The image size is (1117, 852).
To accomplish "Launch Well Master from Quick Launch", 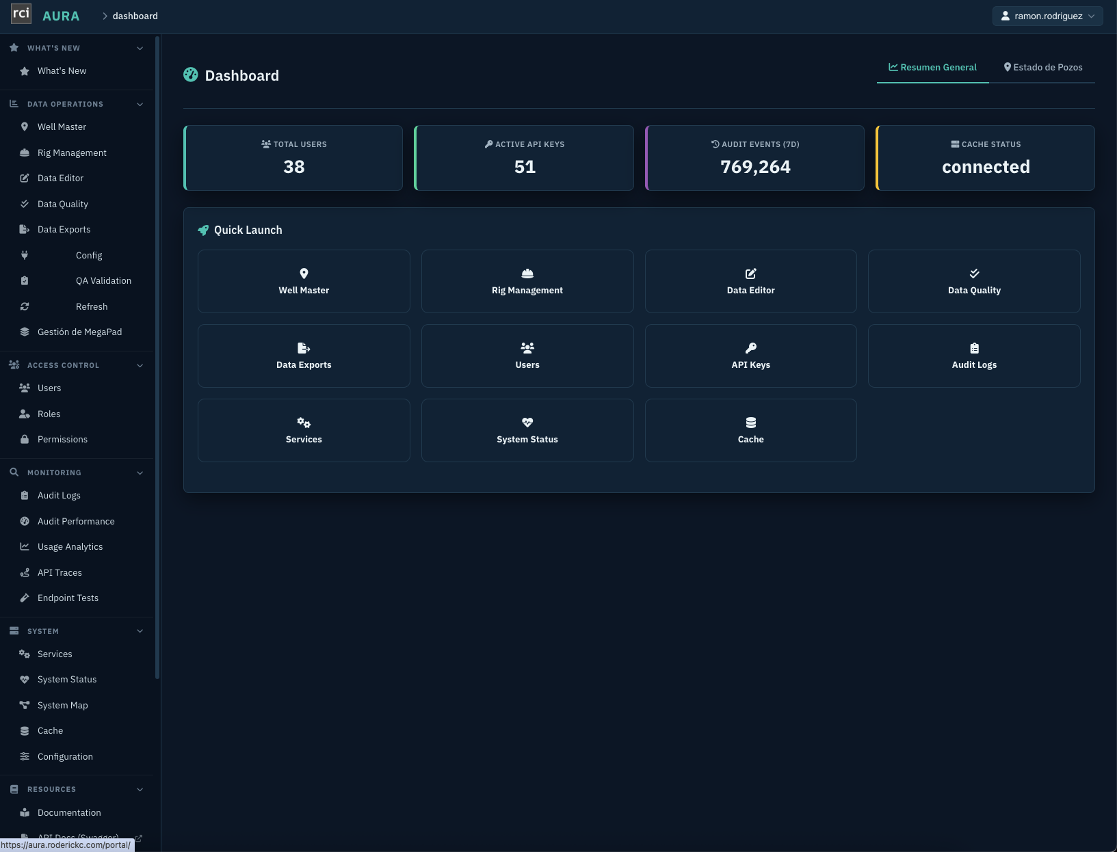I will pos(304,281).
